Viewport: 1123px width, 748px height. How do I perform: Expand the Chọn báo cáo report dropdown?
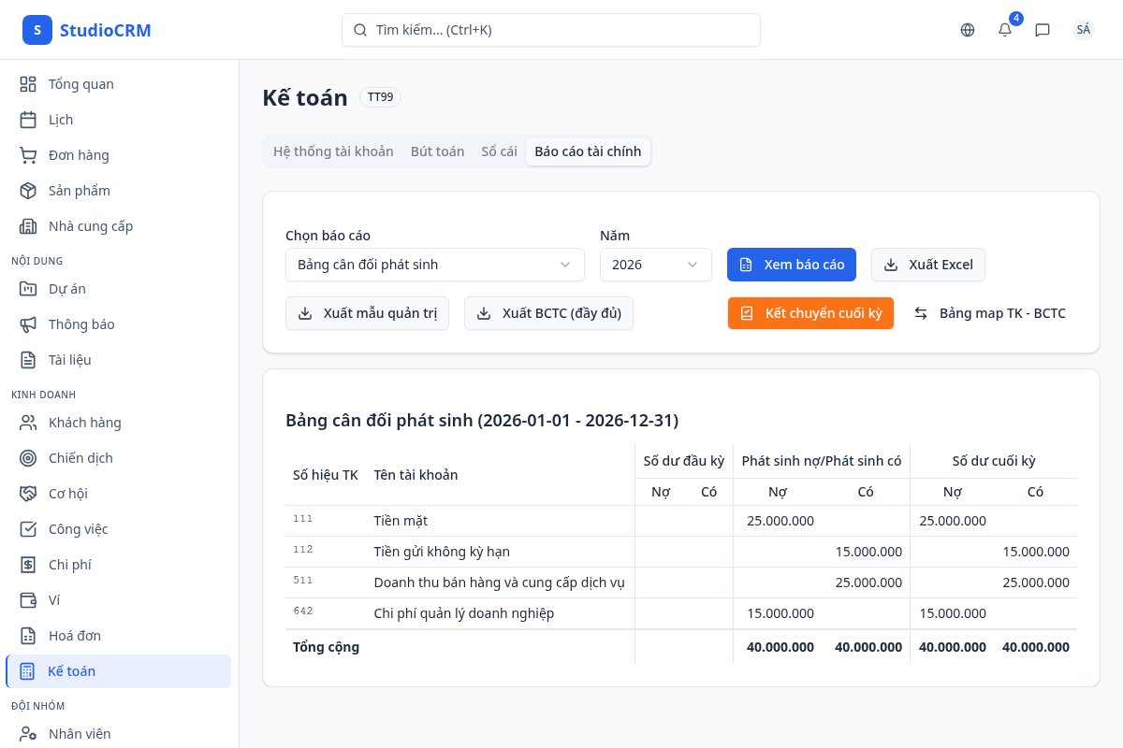tap(434, 265)
